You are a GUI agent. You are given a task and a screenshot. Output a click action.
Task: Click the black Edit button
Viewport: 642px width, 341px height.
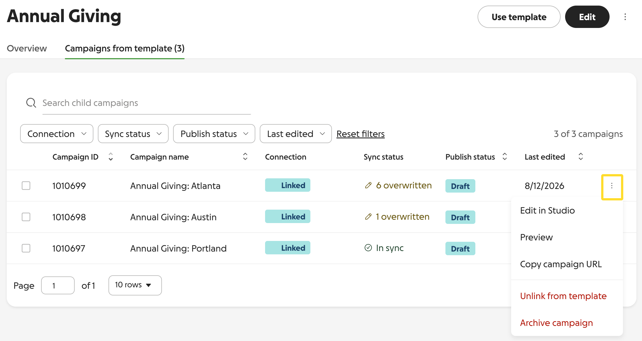pyautogui.click(x=587, y=17)
